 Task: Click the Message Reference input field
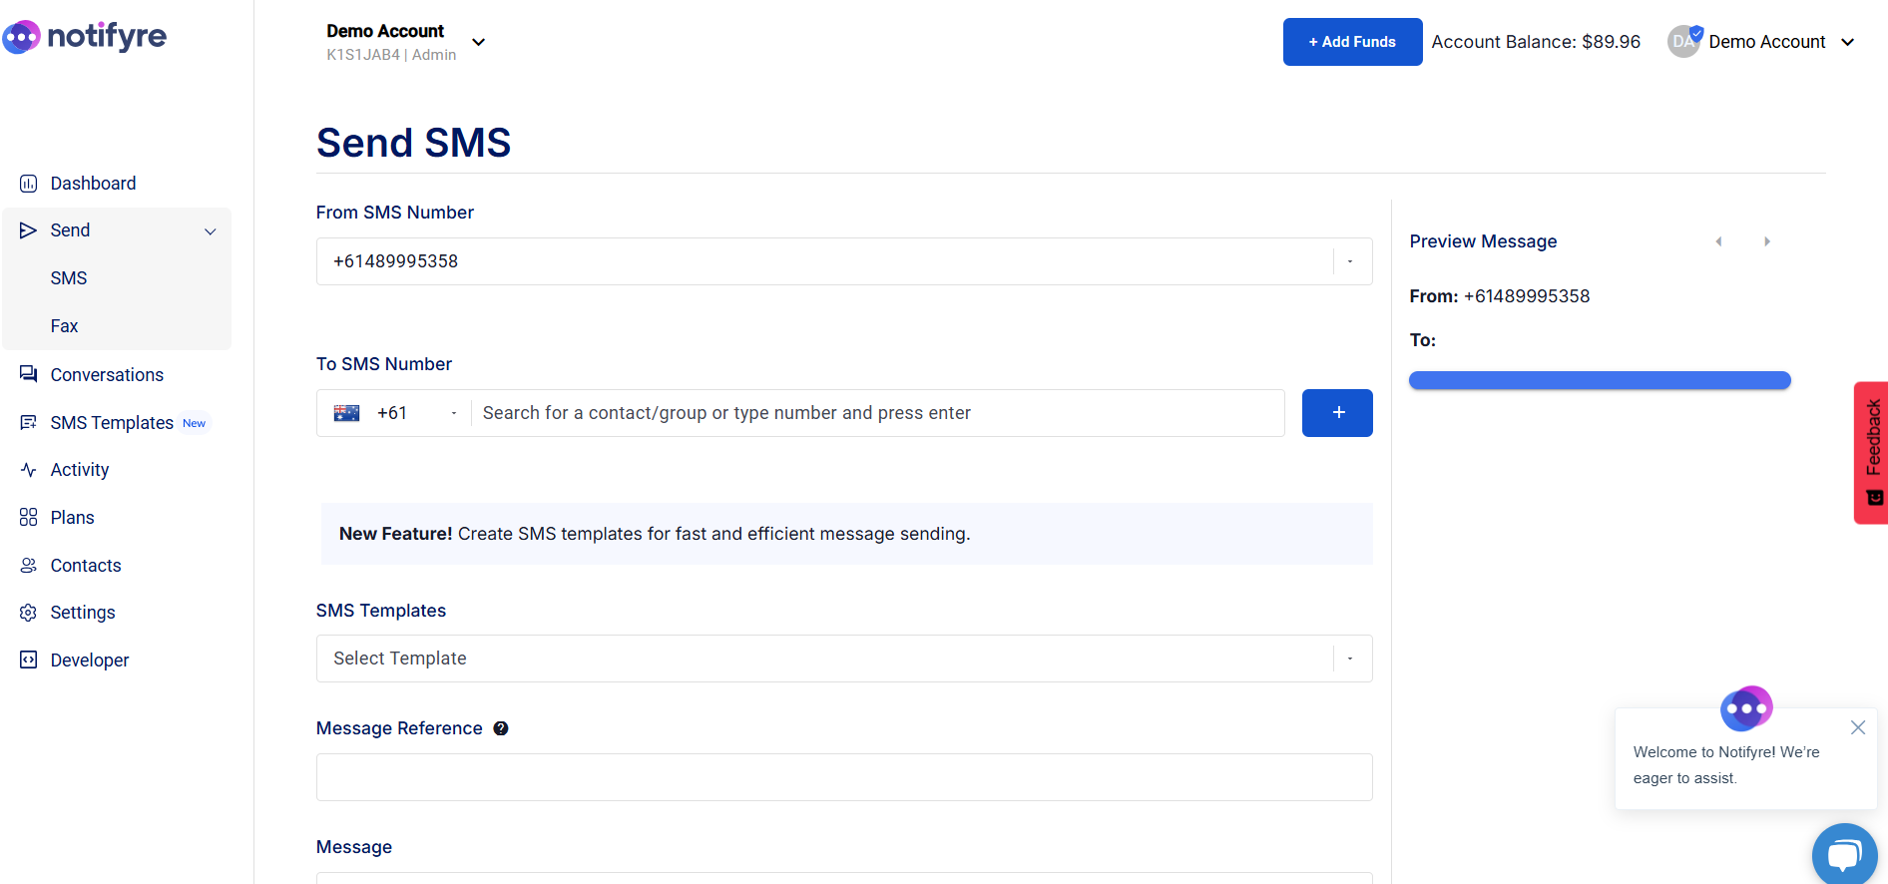(x=844, y=777)
